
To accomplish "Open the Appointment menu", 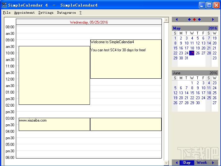I will pos(24,12).
